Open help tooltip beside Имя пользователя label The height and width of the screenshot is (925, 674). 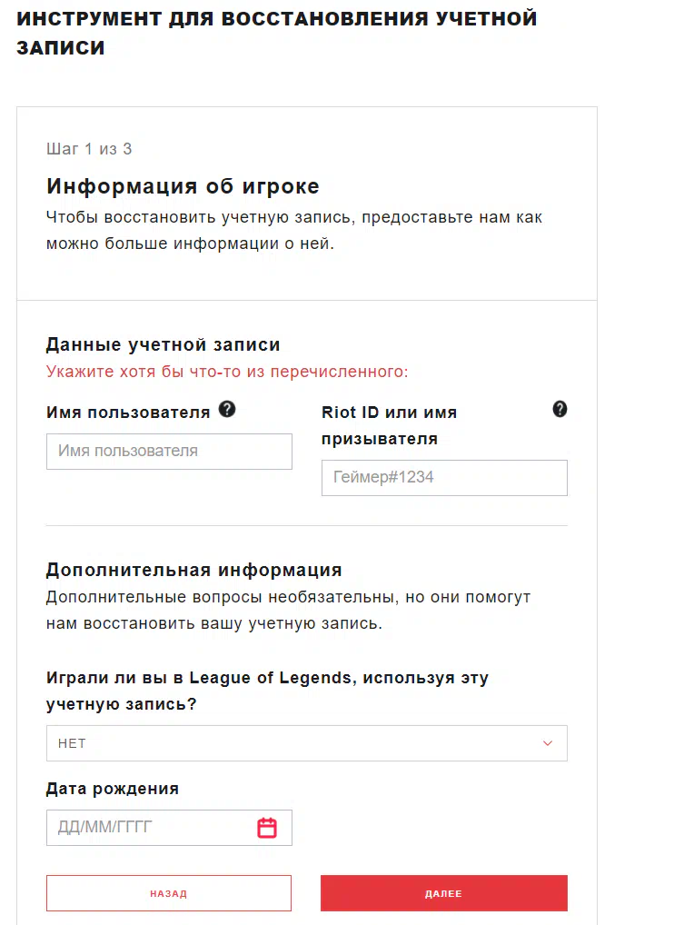coord(227,409)
